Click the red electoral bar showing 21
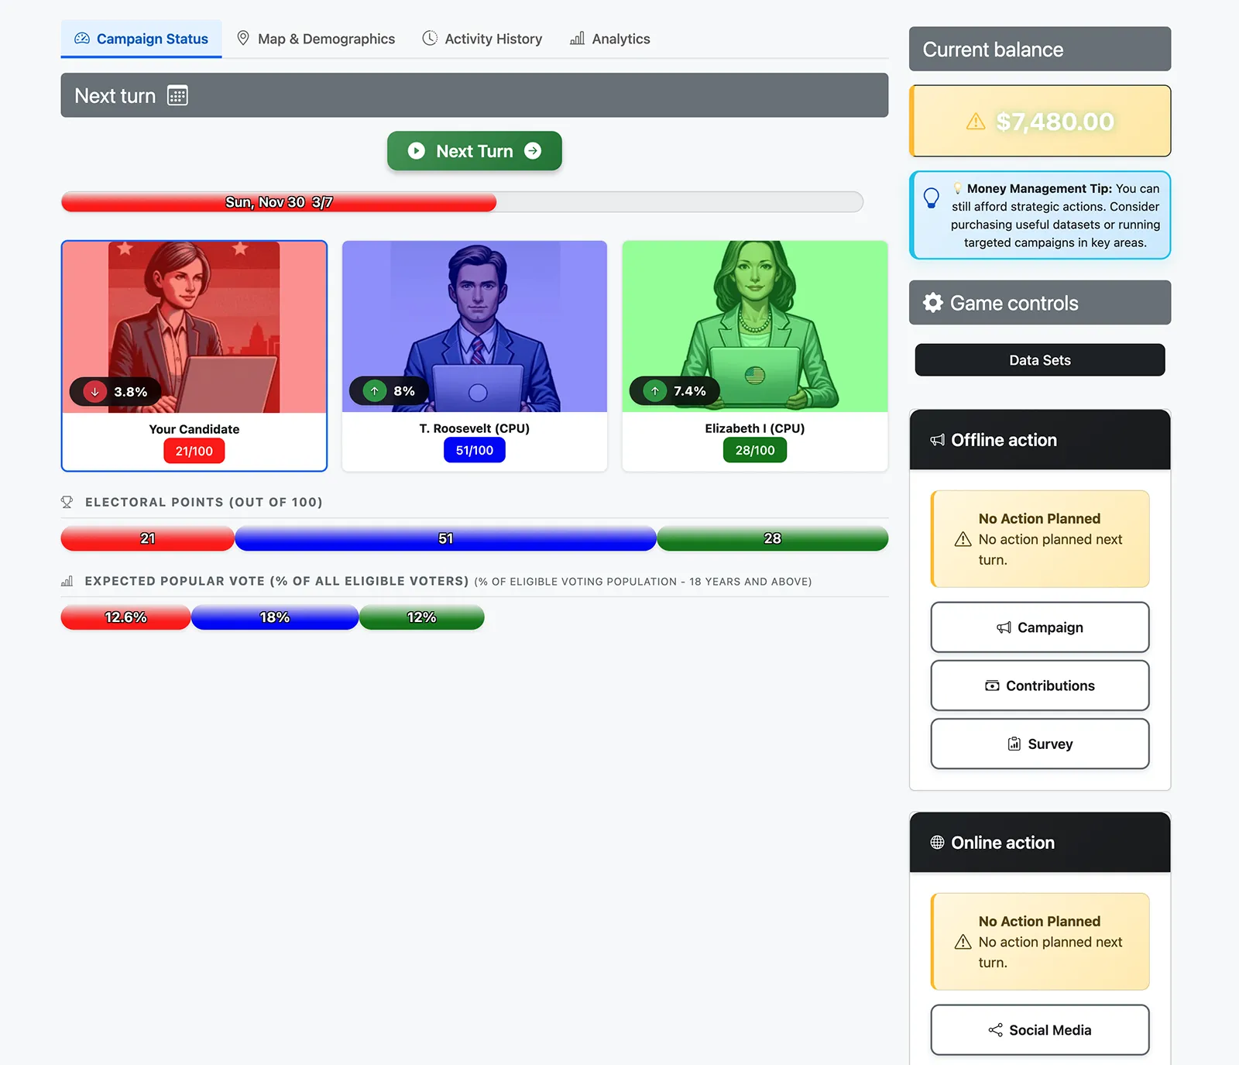Viewport: 1239px width, 1065px height. [x=148, y=538]
